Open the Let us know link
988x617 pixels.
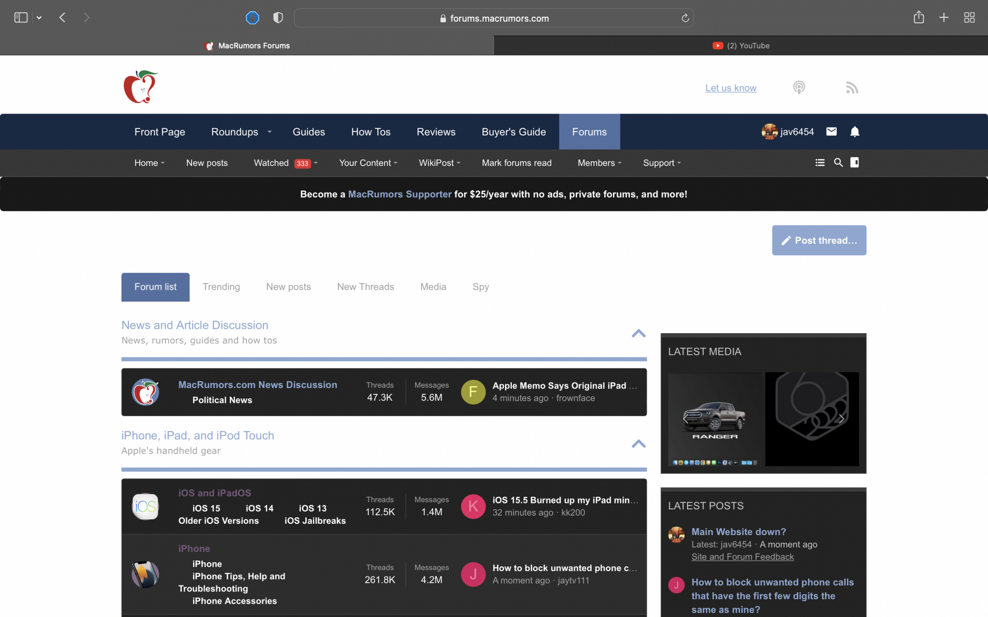pos(731,88)
